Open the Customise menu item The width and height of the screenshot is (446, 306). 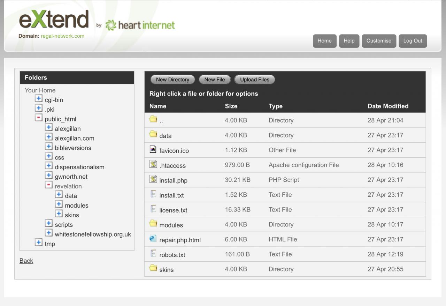[x=379, y=41]
